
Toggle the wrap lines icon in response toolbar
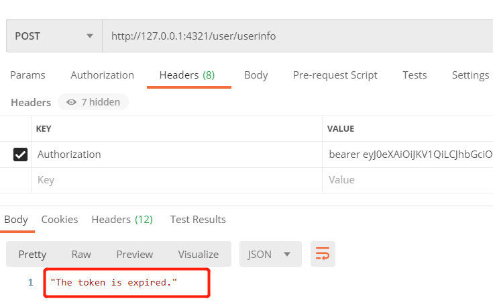(x=323, y=254)
